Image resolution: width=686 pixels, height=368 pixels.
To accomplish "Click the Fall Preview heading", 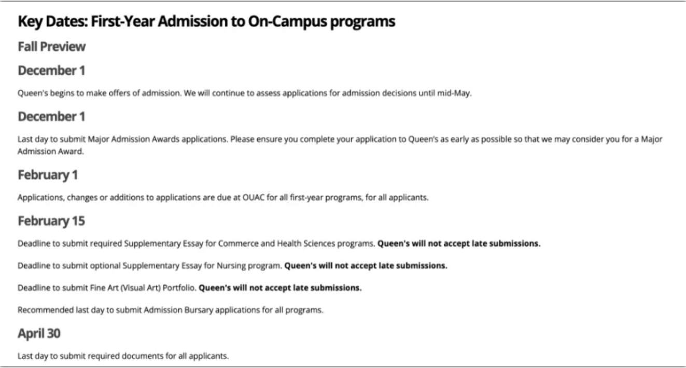I will click(x=51, y=47).
